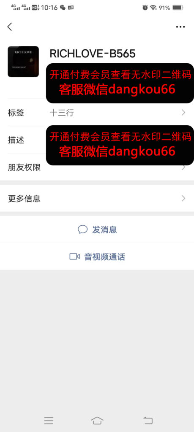This screenshot has height=432, width=194.
Task: Tap the RICHLOVE-B565 contact name
Action: (x=93, y=54)
